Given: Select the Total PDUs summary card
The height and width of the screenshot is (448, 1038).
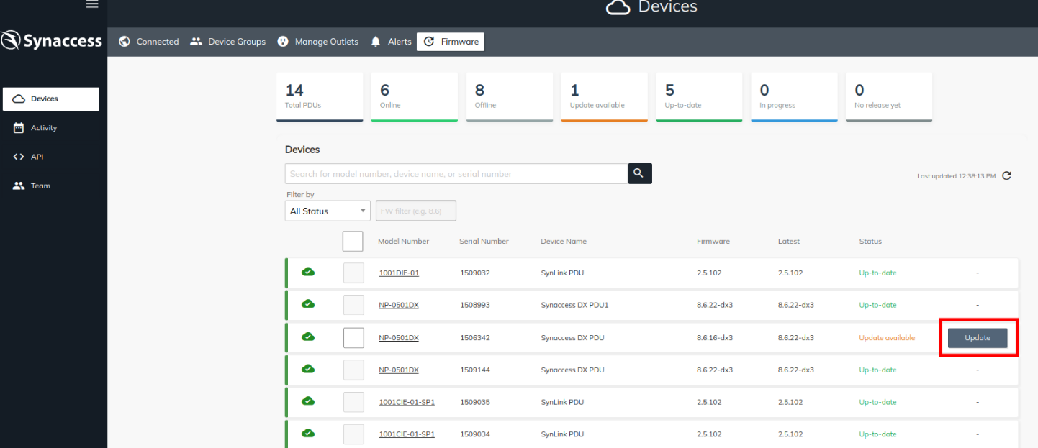Looking at the screenshot, I should coord(320,96).
